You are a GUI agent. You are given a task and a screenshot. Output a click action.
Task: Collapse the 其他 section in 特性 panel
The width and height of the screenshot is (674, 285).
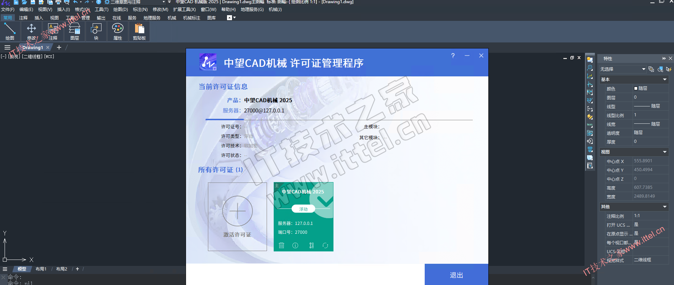[665, 207]
